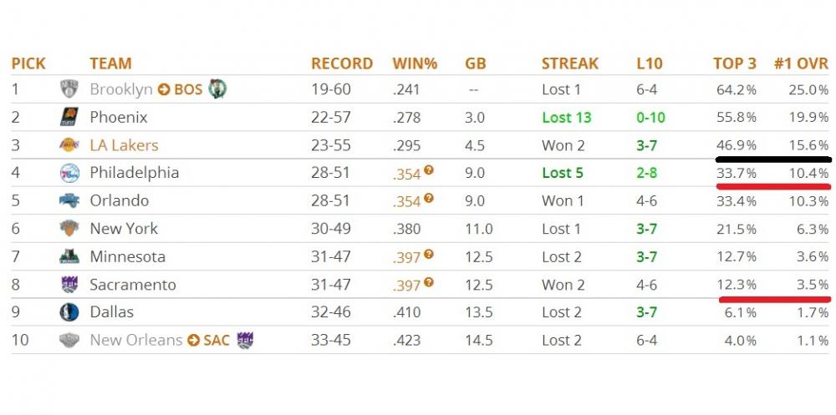Click the Dallas Mavericks team logo

tap(69, 312)
